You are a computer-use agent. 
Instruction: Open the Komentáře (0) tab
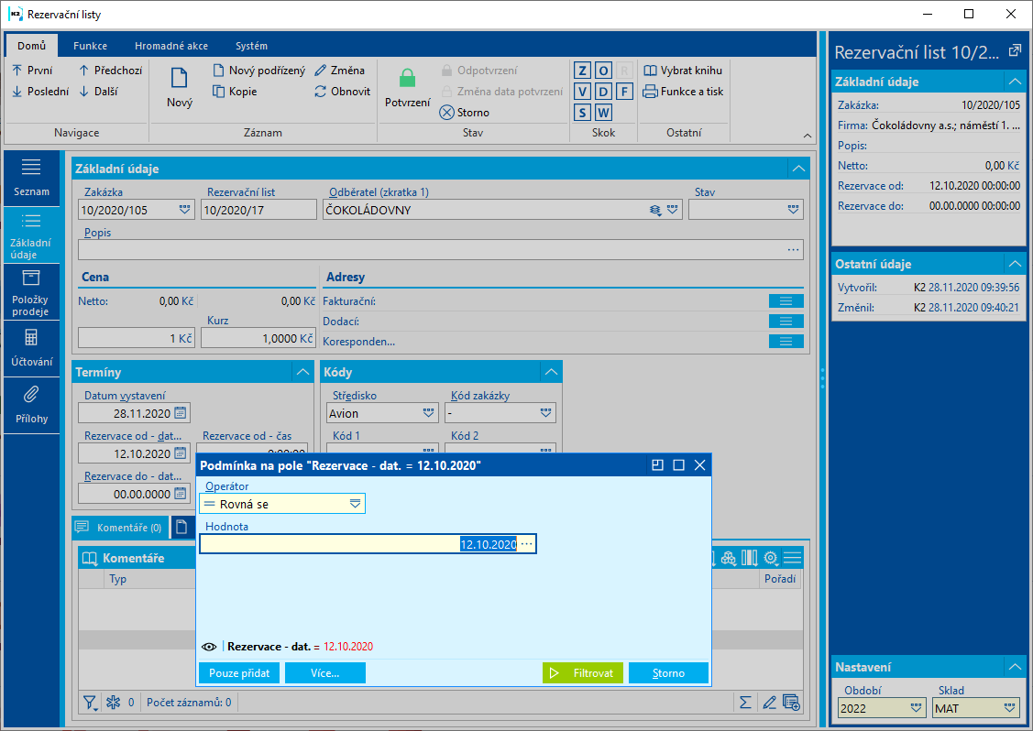(x=119, y=528)
